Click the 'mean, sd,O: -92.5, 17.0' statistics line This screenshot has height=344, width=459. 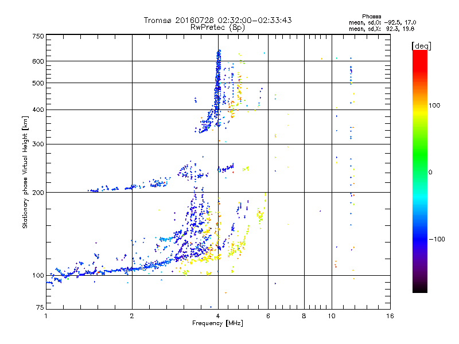coord(382,22)
